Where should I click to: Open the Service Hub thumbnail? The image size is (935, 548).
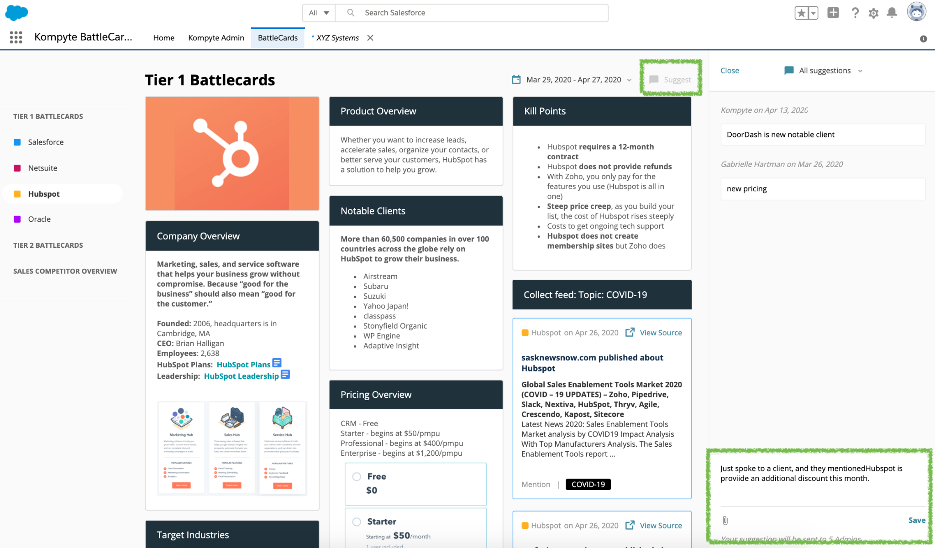click(282, 448)
